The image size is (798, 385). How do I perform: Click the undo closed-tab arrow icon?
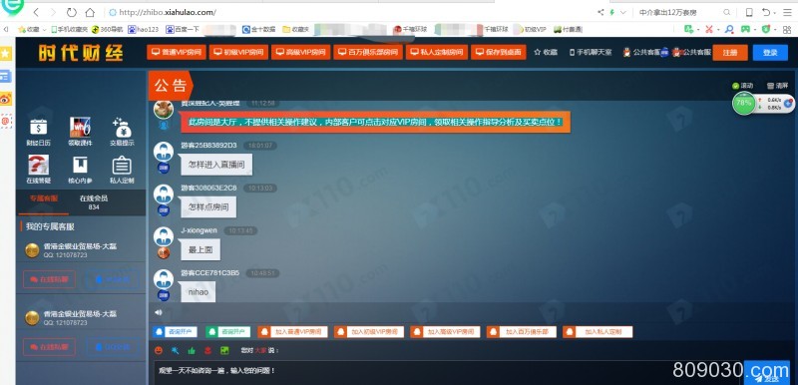(765, 12)
